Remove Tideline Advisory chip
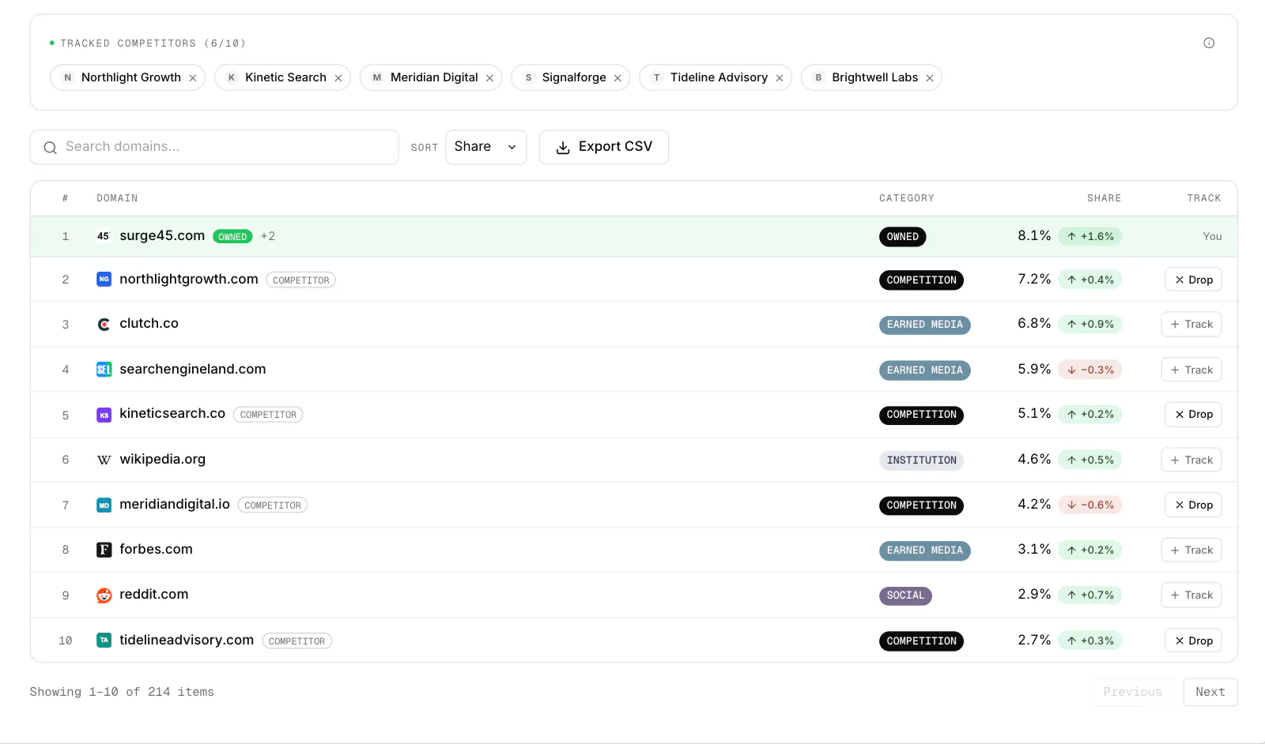 tap(780, 78)
